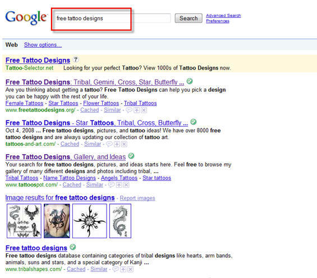The image size is (317, 278).
Task: Click the Search button
Action: 189,18
